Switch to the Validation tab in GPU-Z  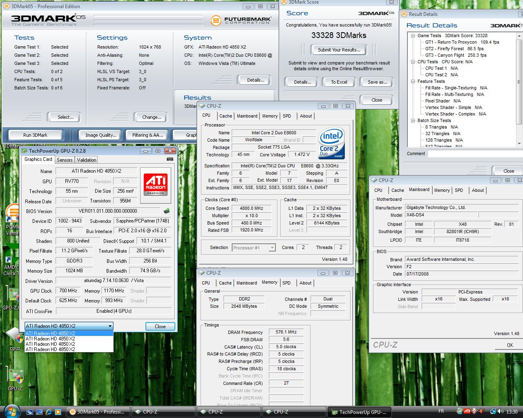point(87,160)
